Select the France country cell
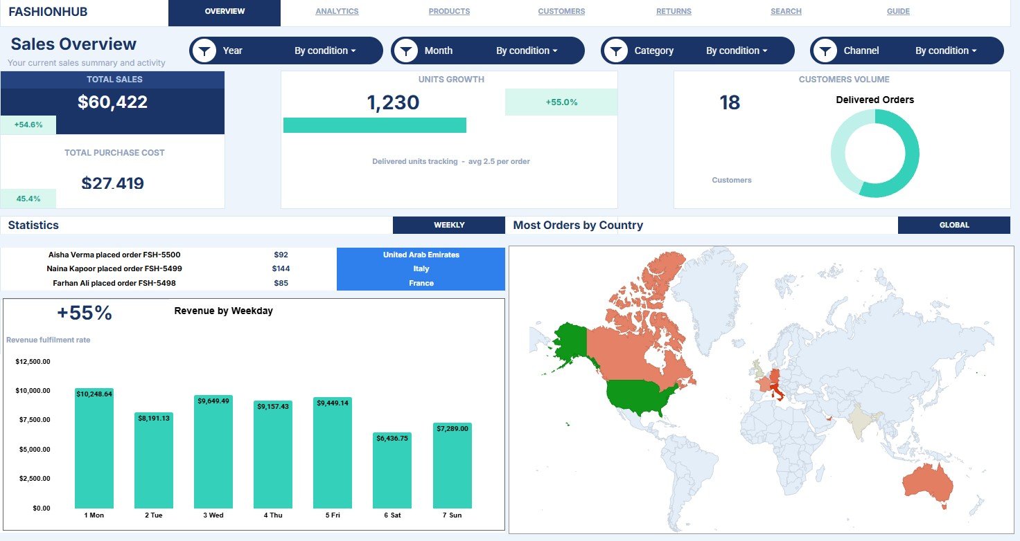 pos(421,283)
